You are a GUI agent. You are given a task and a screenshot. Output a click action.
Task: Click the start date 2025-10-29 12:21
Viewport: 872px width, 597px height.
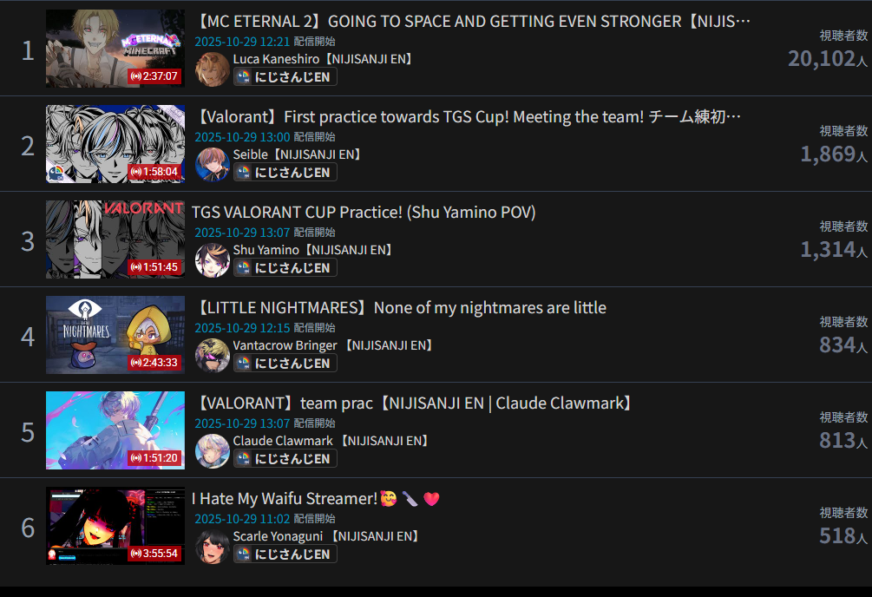242,42
